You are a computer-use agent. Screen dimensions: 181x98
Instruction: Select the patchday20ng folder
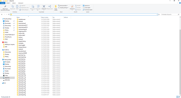pos(21,95)
